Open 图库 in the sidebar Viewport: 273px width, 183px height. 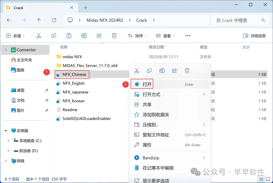(x=18, y=70)
